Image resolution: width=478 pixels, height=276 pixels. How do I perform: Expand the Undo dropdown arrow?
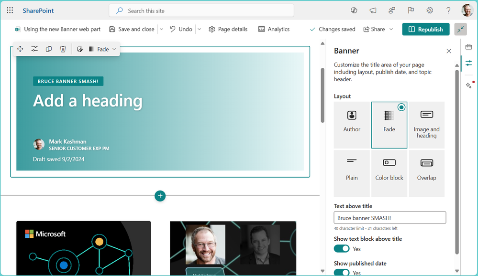point(200,29)
